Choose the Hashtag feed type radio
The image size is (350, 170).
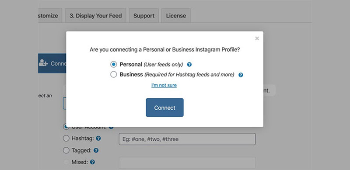pos(66,139)
